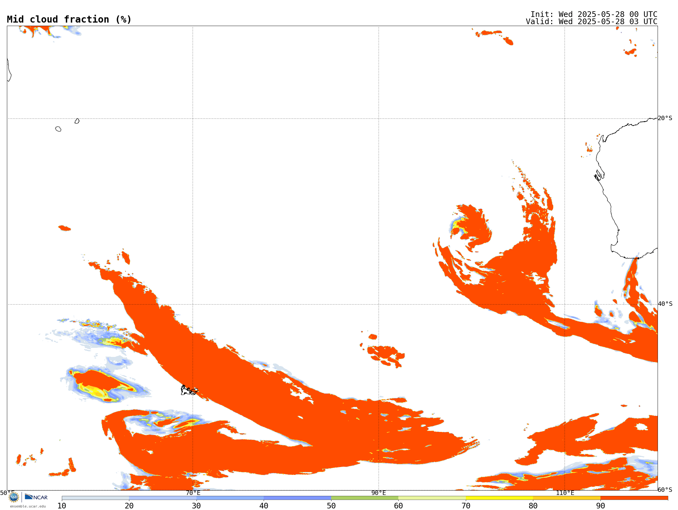Click the colorbar tick label 90
The height and width of the screenshot is (510, 678).
[x=600, y=506]
